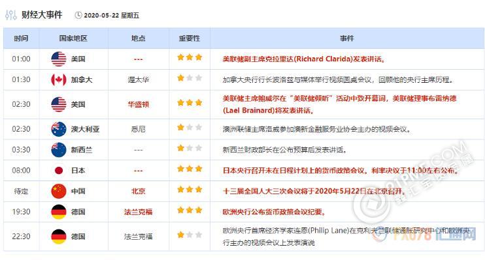Select the 时间 column header
Viewport: 485px width, 260px height.
coord(21,38)
